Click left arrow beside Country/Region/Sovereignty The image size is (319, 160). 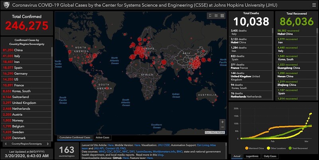(4, 144)
